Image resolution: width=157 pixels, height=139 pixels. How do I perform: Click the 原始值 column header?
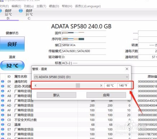point(152,76)
